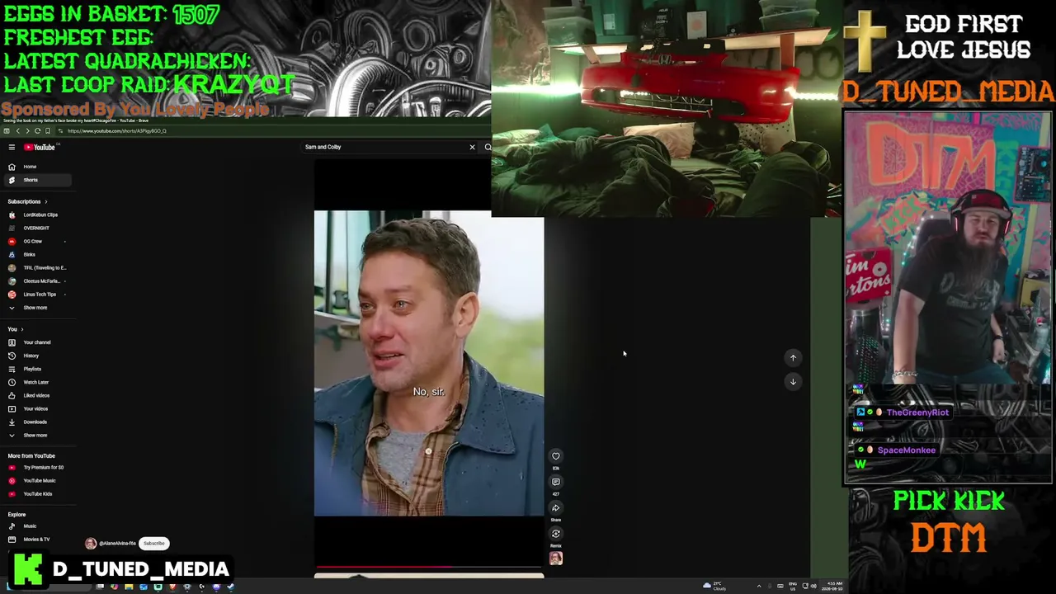Subscribe to the Short's channel
The image size is (1056, 594).
coord(154,543)
